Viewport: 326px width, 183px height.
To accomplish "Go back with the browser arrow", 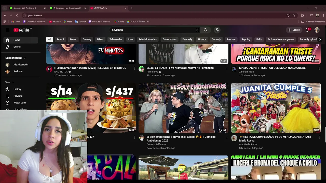I will click(x=5, y=16).
